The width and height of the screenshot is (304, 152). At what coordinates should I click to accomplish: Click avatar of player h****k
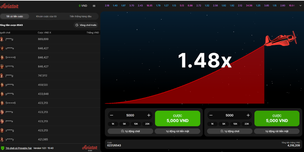[2, 66]
